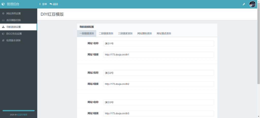Select the 一段链接添加 tab
This screenshot has height=118, width=260.
point(87,33)
